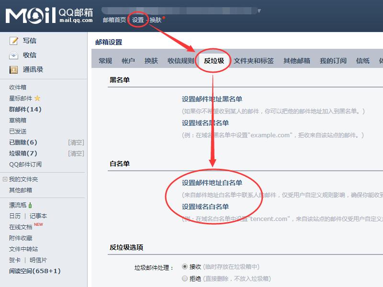Open the 信纸 settings tab

[x=363, y=61]
